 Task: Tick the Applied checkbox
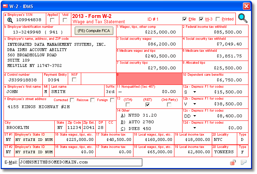pos(52,20)
